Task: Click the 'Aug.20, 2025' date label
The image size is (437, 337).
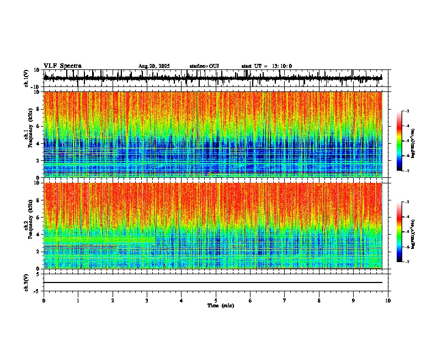Action: [x=154, y=66]
